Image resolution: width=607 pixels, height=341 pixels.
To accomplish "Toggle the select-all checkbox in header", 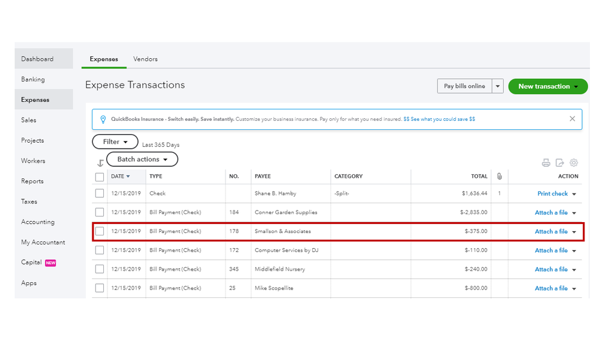I will 100,177.
